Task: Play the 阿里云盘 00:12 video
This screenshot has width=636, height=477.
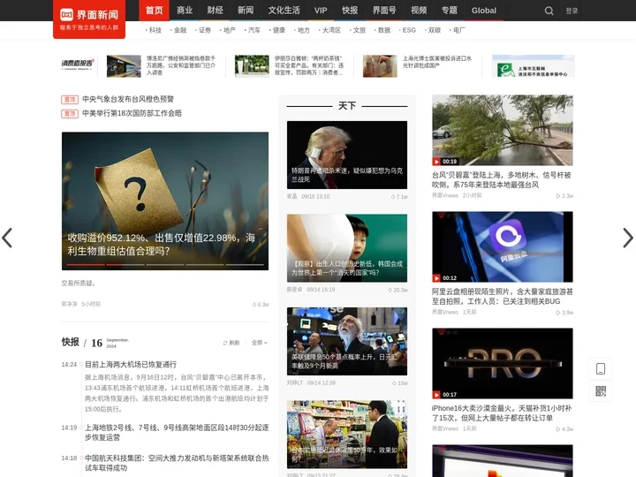Action: point(502,246)
